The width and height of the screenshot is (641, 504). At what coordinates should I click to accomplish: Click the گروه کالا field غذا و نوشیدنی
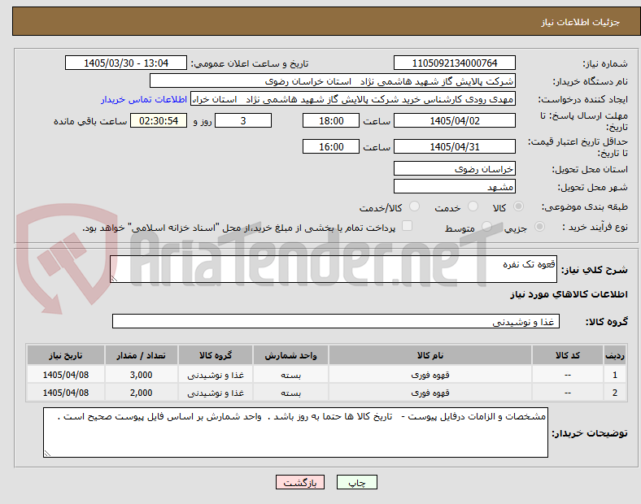336,321
